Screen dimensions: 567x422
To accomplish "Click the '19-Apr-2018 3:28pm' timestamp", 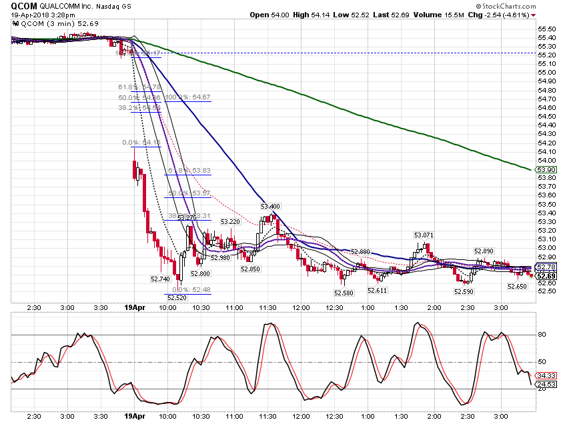I will tap(43, 15).
